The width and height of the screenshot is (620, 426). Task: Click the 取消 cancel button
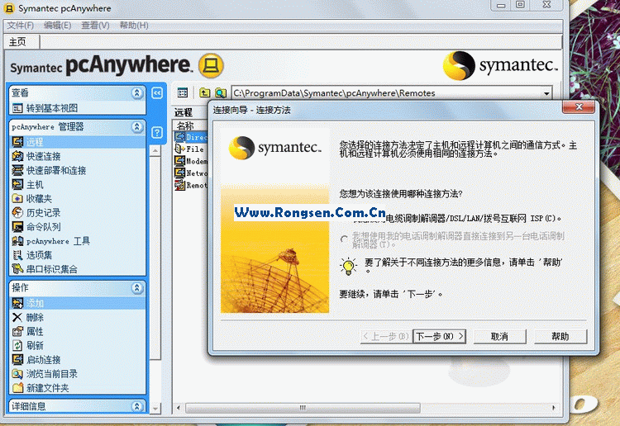tap(498, 336)
